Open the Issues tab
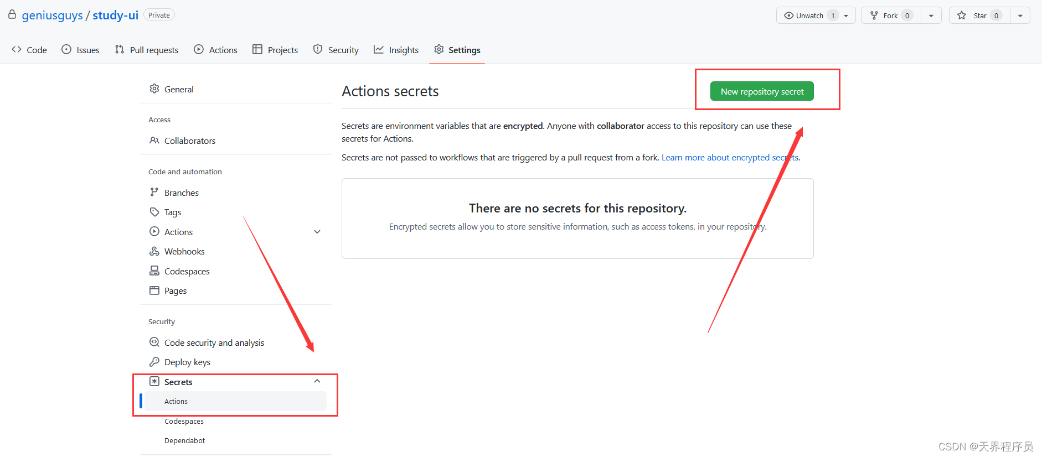Screen dimensions: 1042x457 [x=81, y=50]
